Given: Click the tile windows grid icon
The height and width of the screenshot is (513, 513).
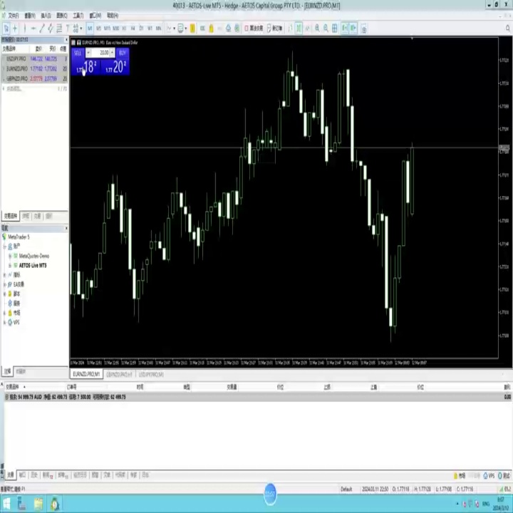Looking at the screenshot, I should pos(335,28).
